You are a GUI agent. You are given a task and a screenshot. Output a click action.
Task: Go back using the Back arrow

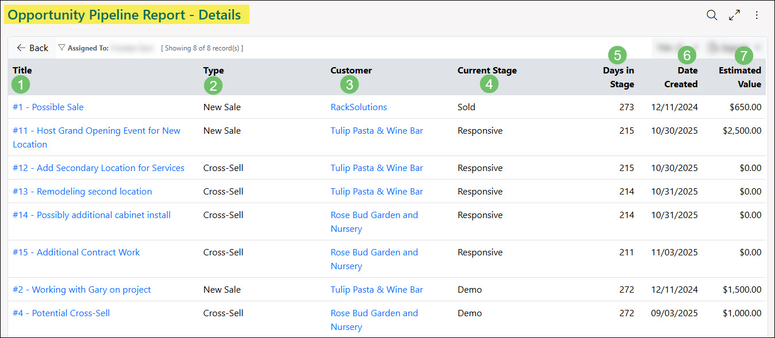(32, 48)
